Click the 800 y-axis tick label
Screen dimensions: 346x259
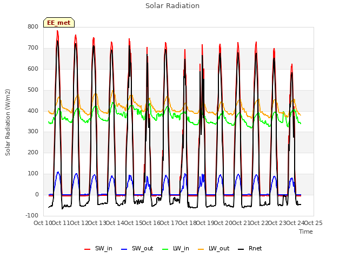[33, 26]
